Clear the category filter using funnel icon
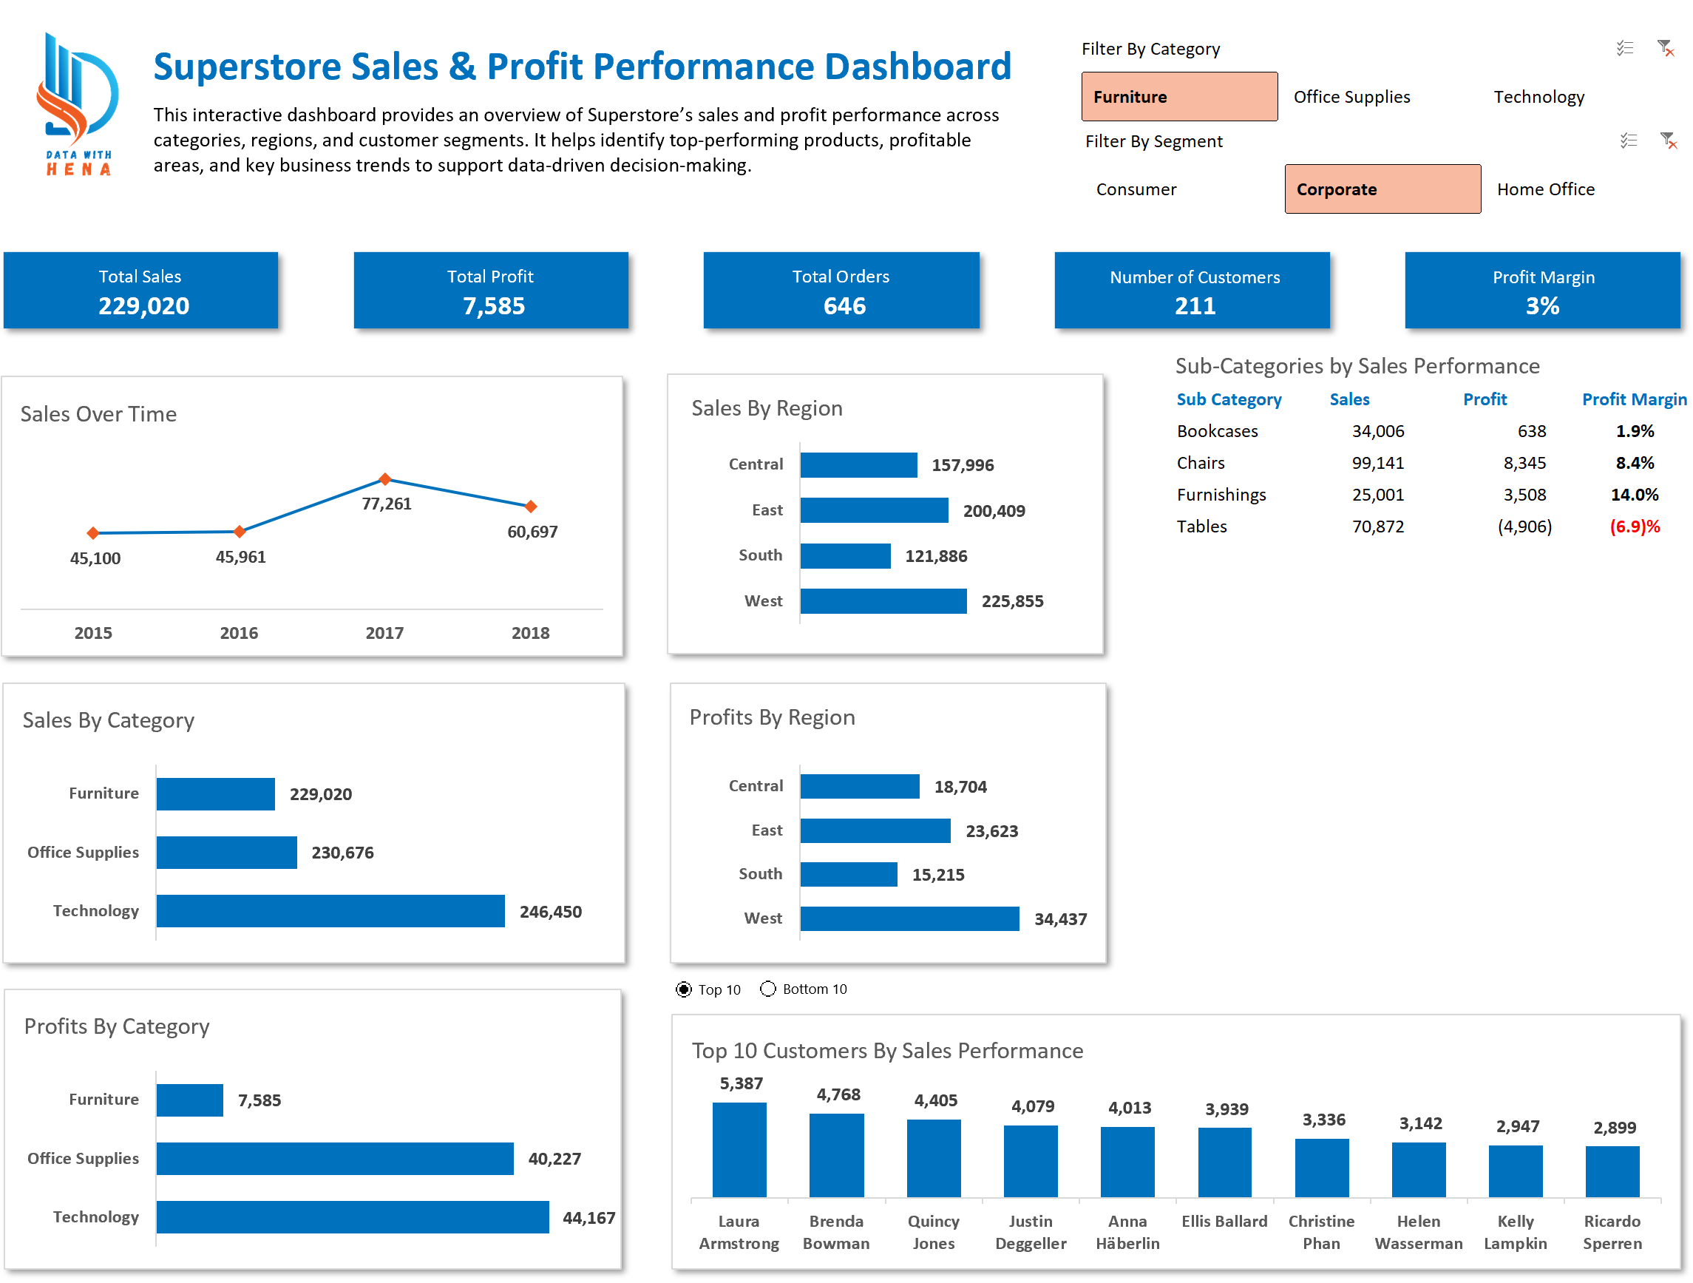This screenshot has height=1283, width=1693. tap(1666, 47)
